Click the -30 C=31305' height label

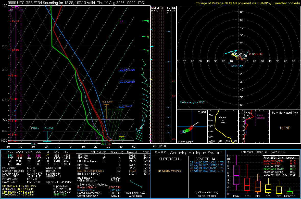tap(127, 70)
